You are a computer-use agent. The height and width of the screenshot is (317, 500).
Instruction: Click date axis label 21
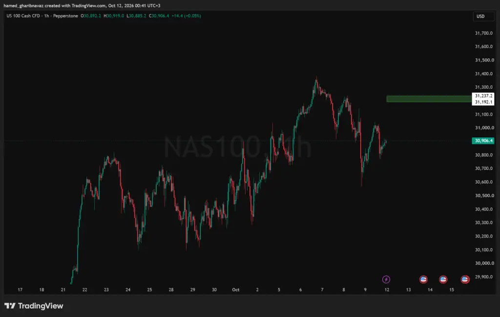[63, 290]
